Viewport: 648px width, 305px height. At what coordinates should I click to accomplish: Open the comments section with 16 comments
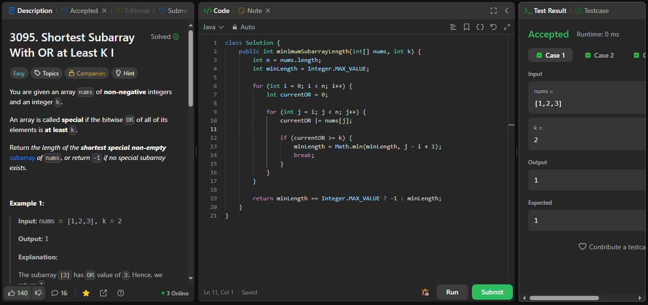59,293
